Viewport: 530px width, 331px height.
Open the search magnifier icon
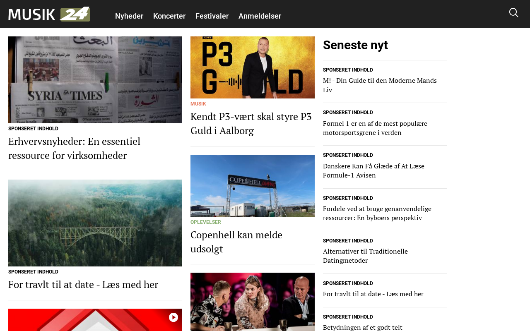[x=513, y=13]
